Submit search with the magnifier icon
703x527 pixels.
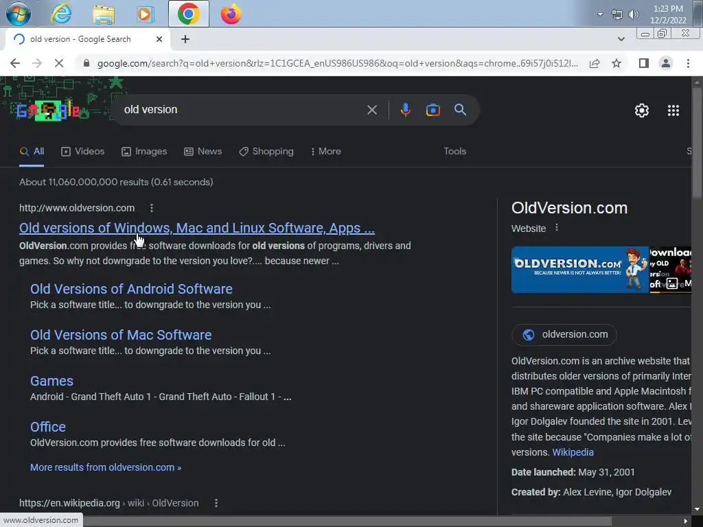[x=460, y=110]
